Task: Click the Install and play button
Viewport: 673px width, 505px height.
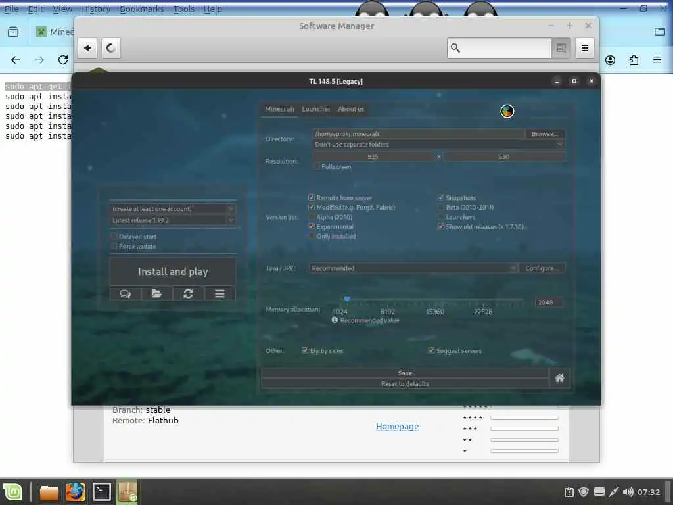Action: [x=173, y=272]
